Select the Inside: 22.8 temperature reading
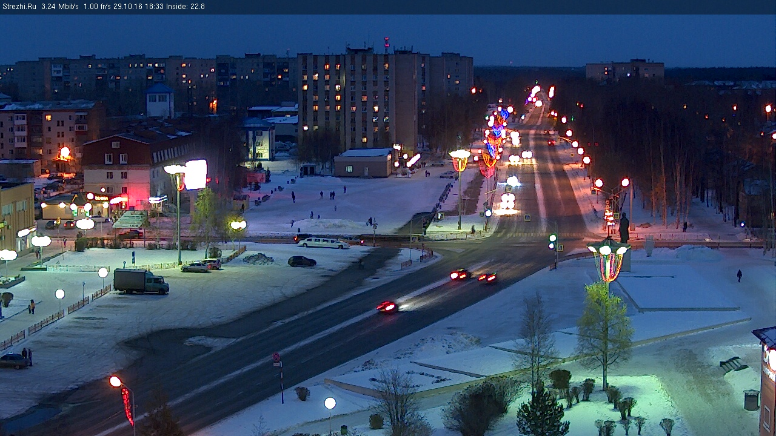Image resolution: width=776 pixels, height=436 pixels. pyautogui.click(x=186, y=7)
